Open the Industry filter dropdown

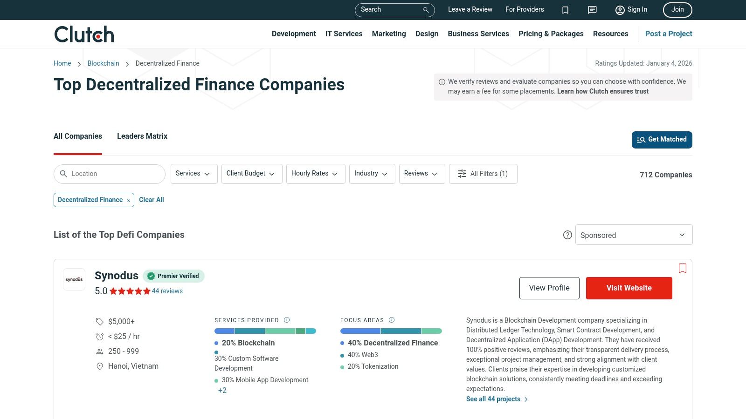click(372, 174)
